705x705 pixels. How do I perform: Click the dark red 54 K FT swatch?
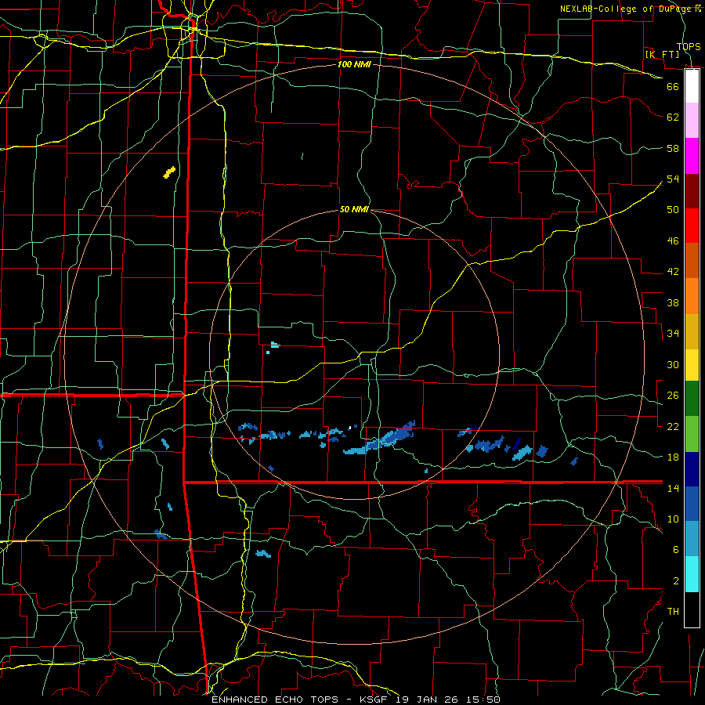tap(692, 192)
